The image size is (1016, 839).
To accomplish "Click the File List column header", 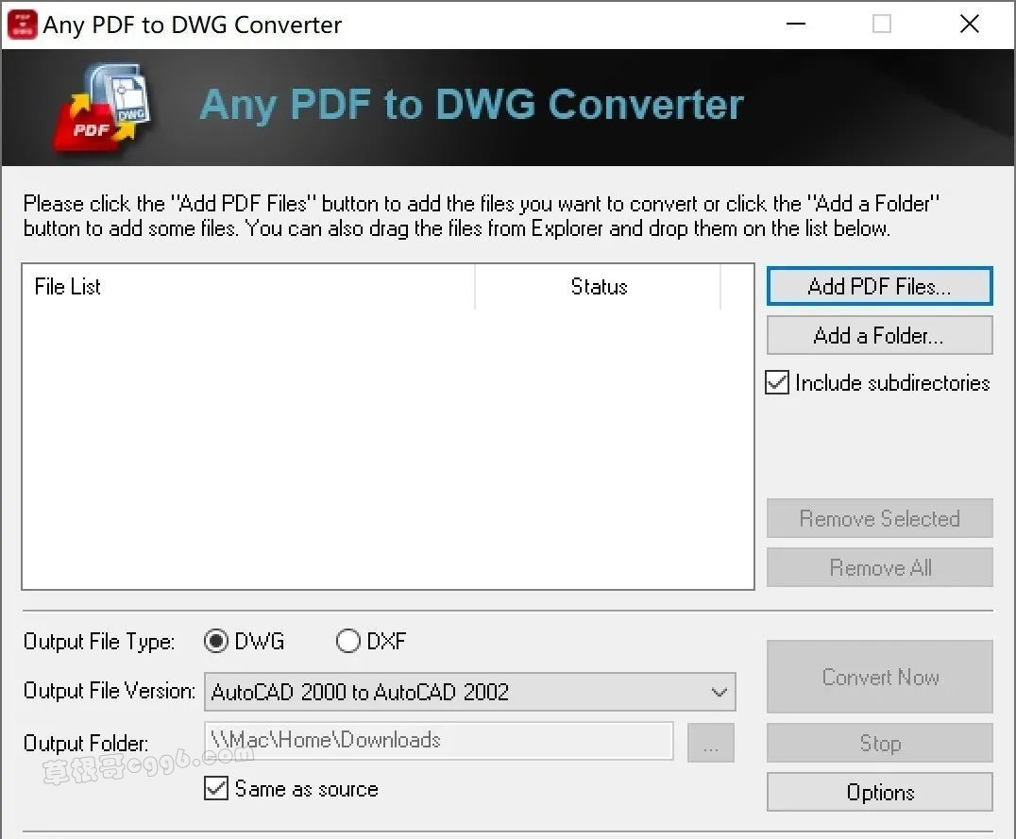I will pyautogui.click(x=249, y=286).
